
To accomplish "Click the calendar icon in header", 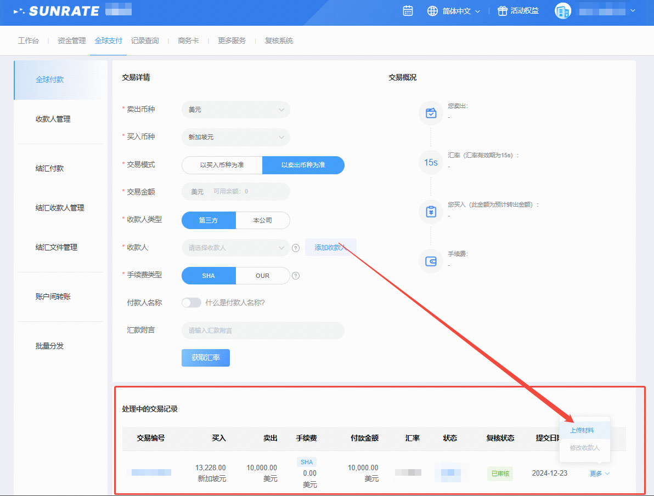I will click(408, 11).
